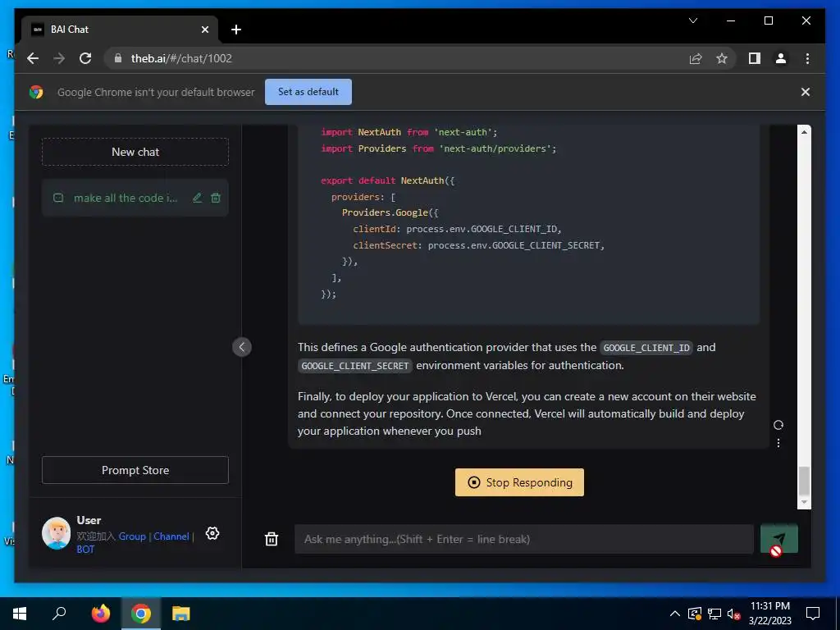Click Stop Responding button
Screen dimensions: 840x630
519,482
